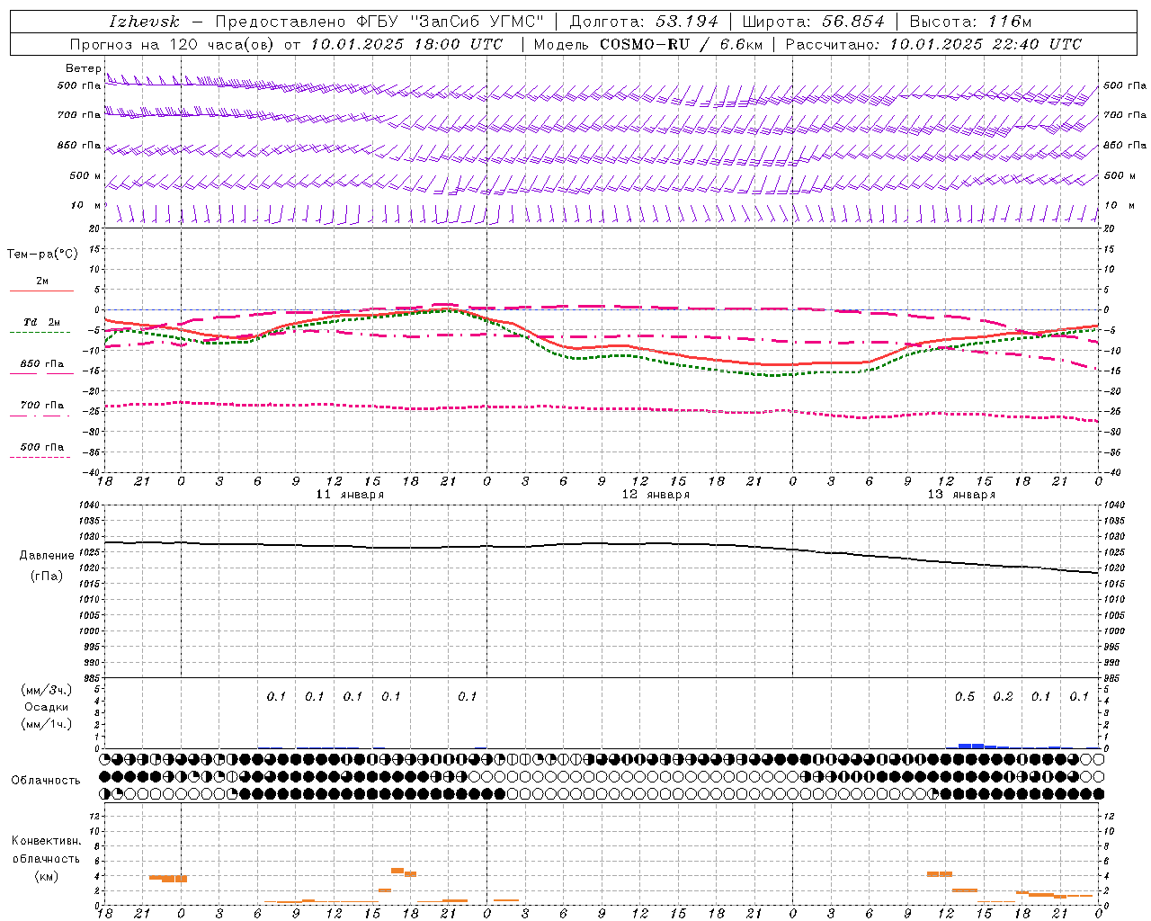
Task: Click the model name "COSMO-RU / 6.6км"
Action: pos(681,44)
